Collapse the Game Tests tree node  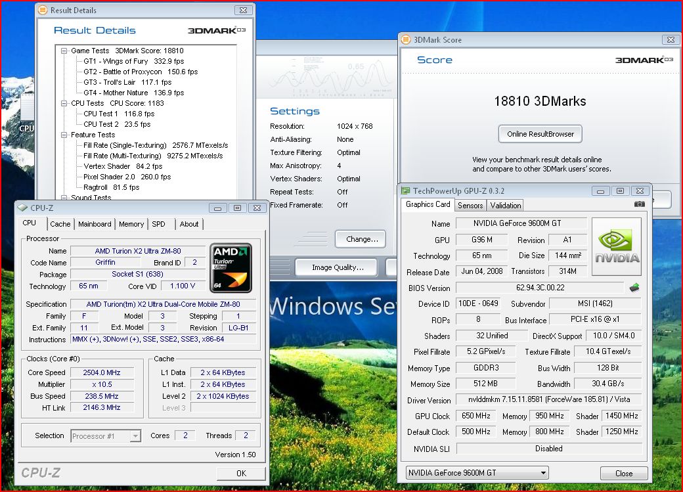coord(64,51)
